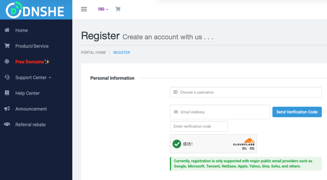The image size is (327, 180).
Task: Follow the PORTAL HOME breadcrumb link
Action: 93,52
